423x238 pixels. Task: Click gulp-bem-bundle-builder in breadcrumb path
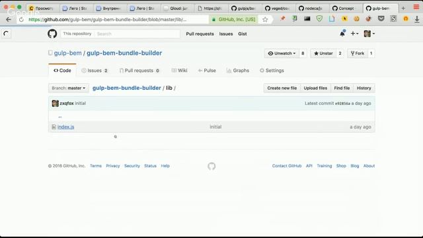(126, 88)
